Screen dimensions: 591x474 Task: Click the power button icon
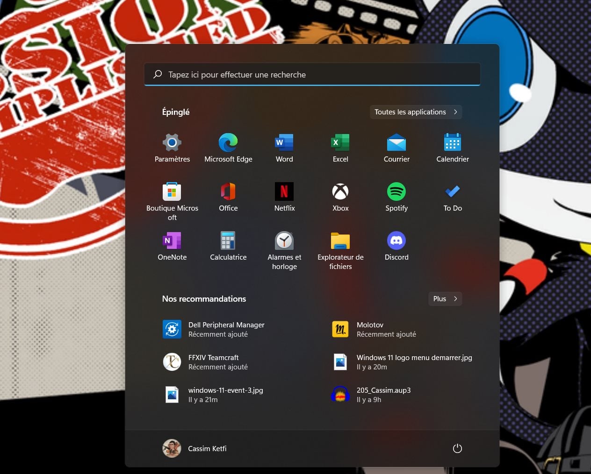(x=457, y=448)
